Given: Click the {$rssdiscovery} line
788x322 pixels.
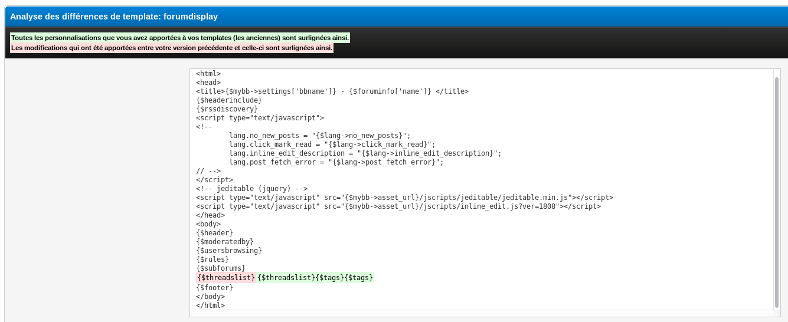Looking at the screenshot, I should pyautogui.click(x=227, y=109).
